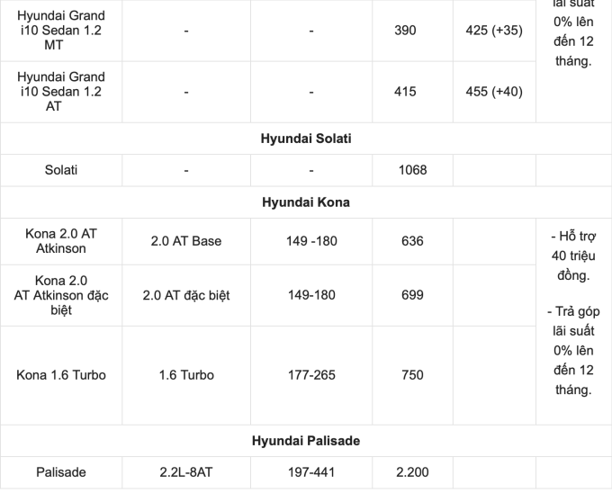Select the Kona 2.0 AT Atkinson model-name cell

coord(61,240)
